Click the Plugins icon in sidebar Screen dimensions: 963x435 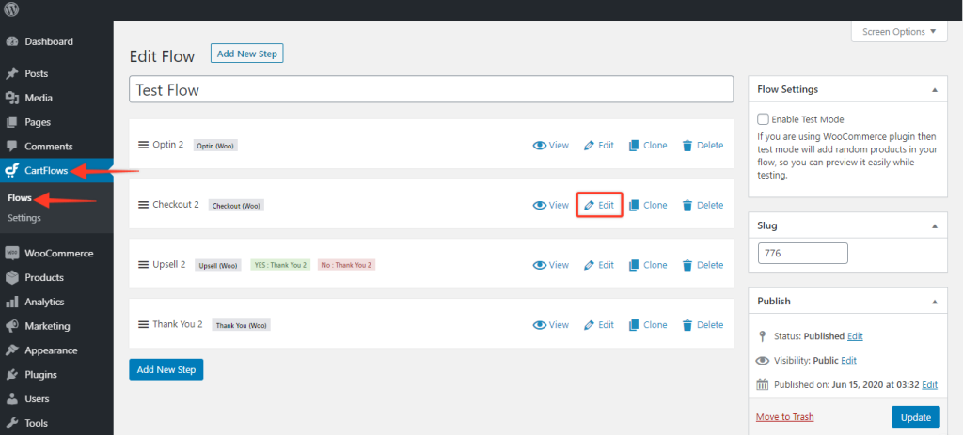[12, 375]
